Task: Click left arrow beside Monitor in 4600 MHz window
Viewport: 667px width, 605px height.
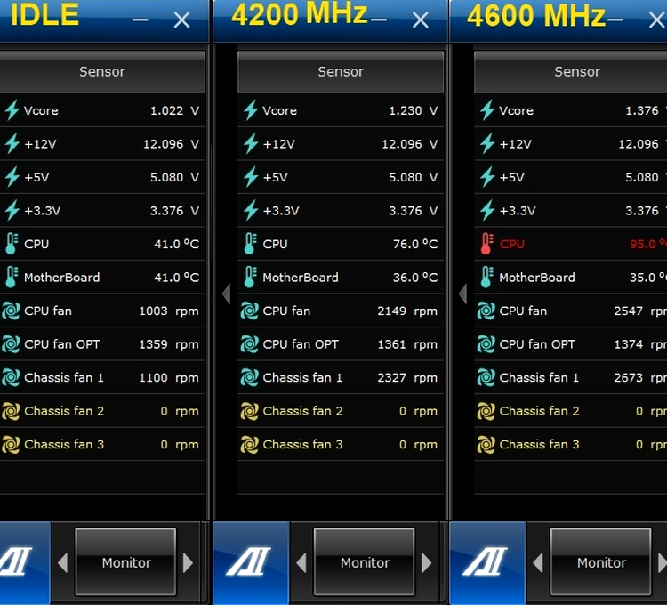Action: click(x=538, y=562)
